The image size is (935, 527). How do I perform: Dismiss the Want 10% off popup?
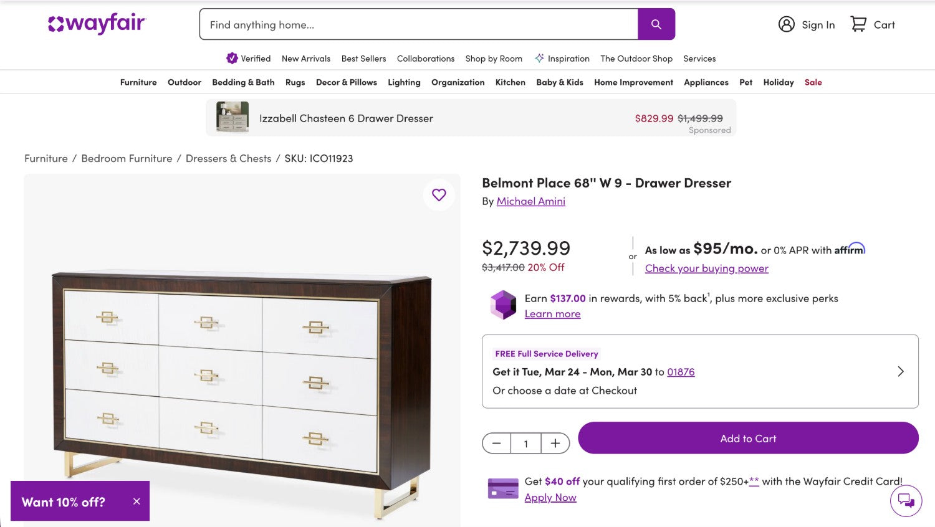pos(137,501)
